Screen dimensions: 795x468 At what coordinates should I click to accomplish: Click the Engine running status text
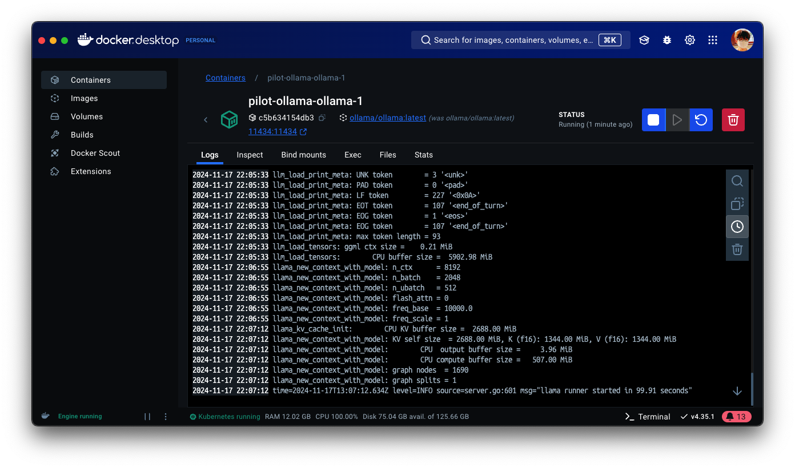pos(80,417)
